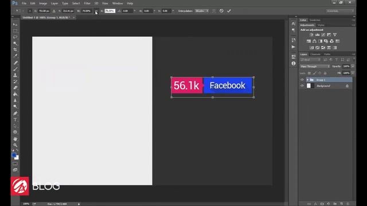
Task: Select the Pen tool
Action: 15,113
